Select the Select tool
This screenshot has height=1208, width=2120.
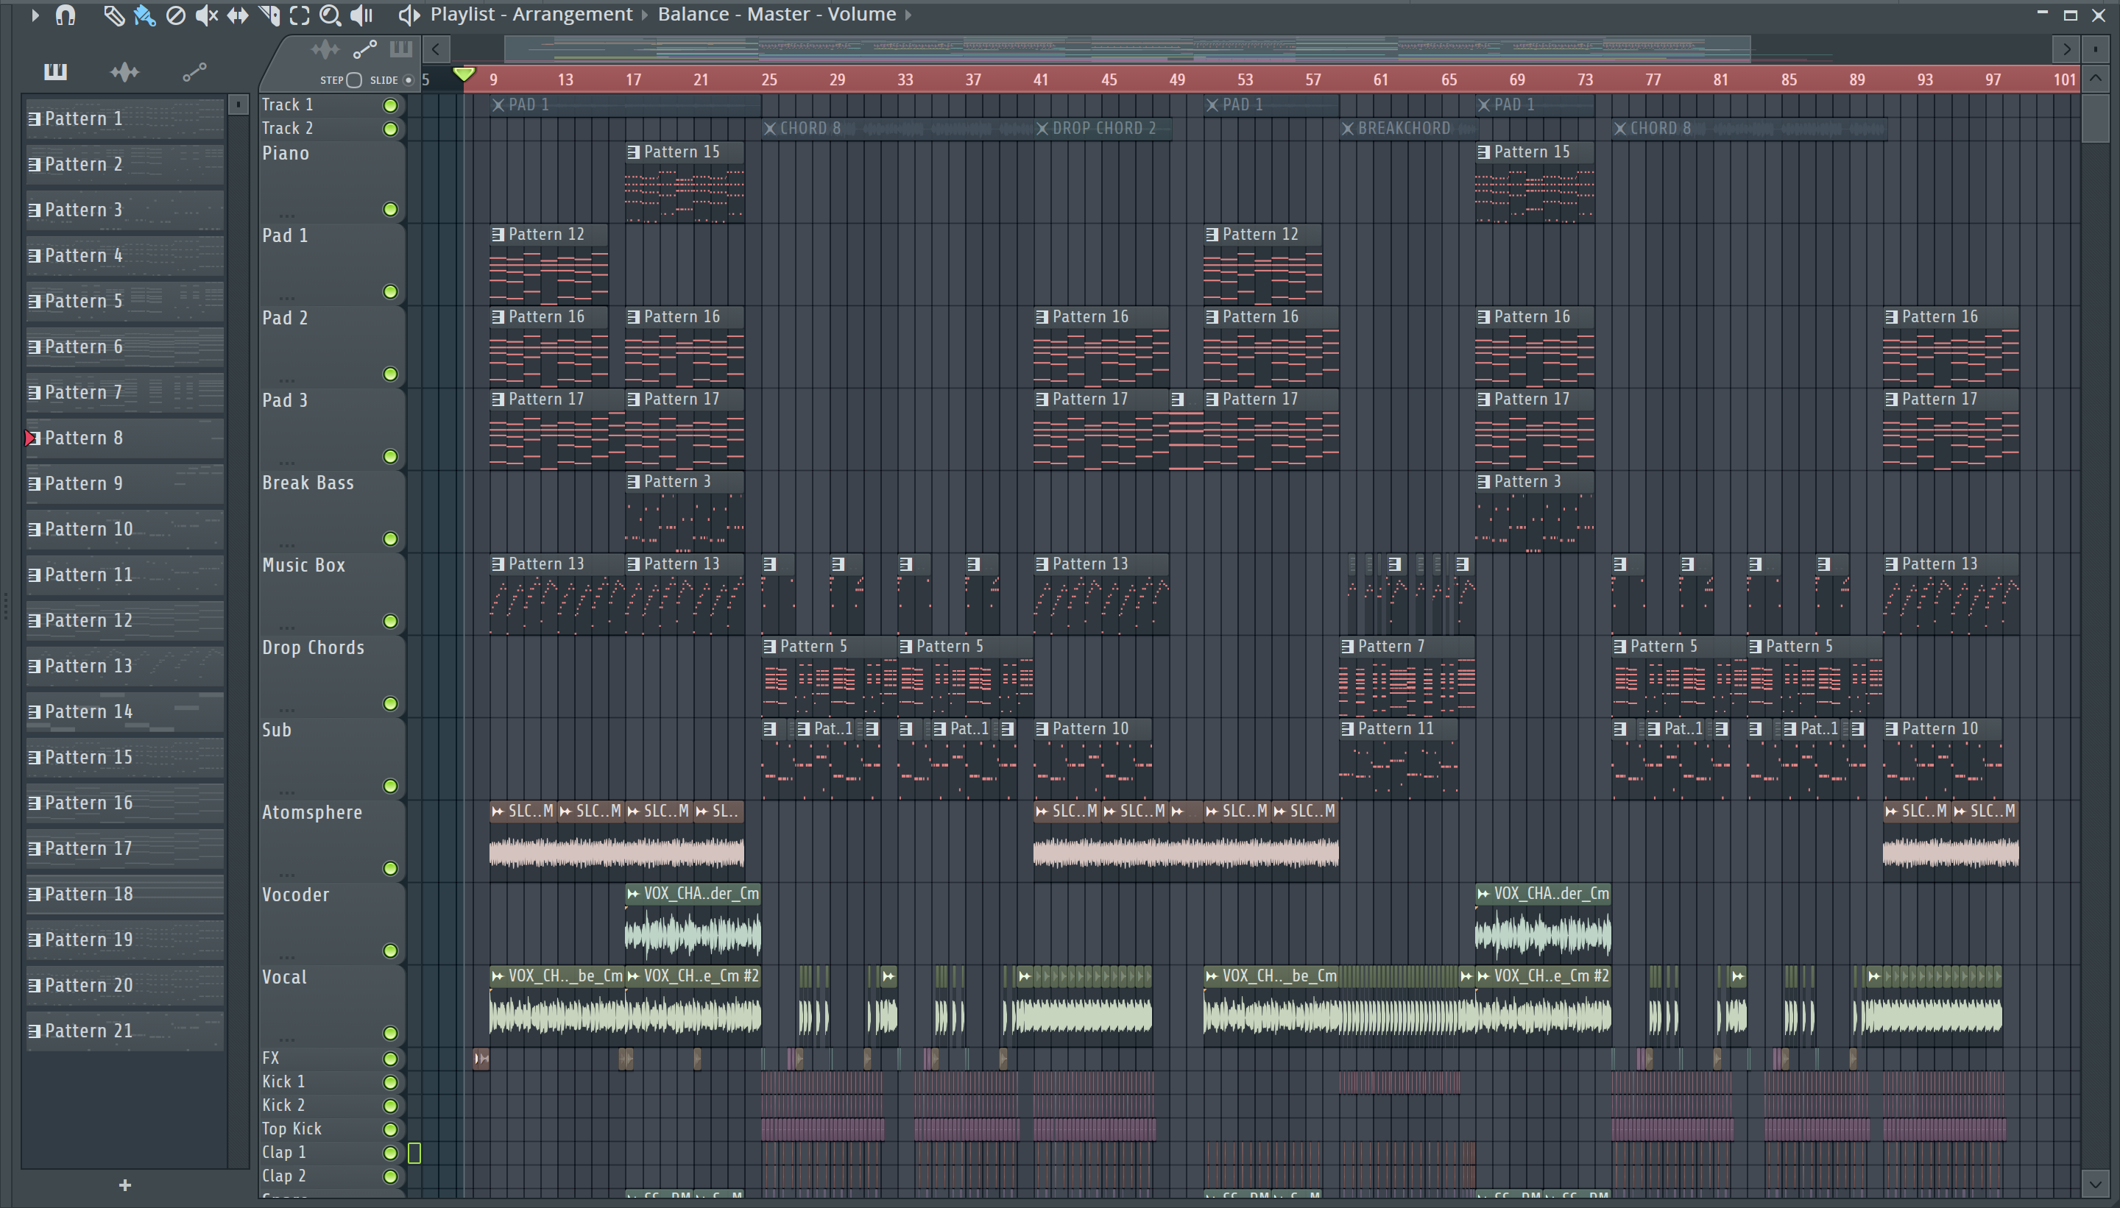[300, 15]
